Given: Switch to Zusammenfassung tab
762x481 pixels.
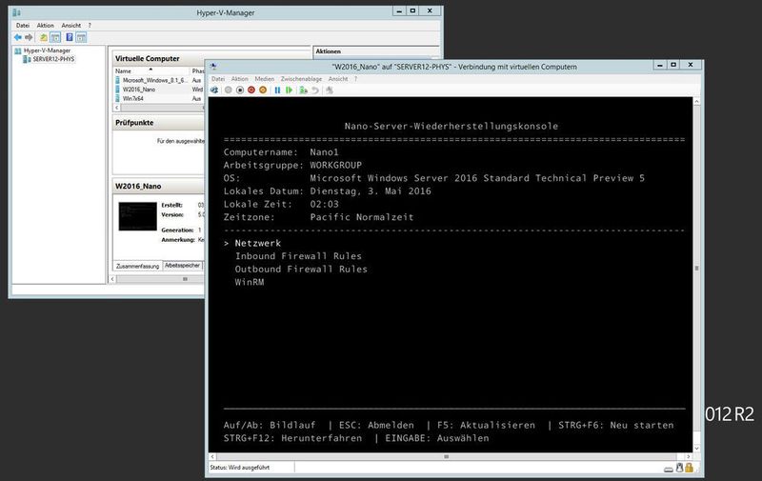Looking at the screenshot, I should point(137,267).
